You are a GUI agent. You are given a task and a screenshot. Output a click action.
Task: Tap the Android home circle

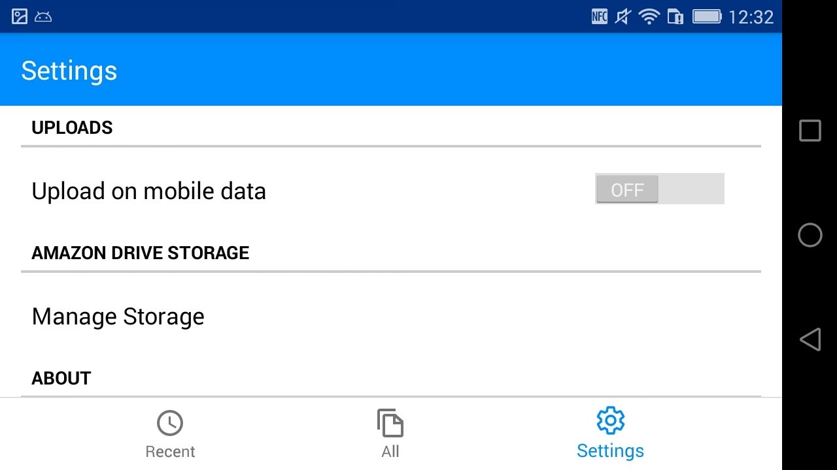(x=810, y=235)
